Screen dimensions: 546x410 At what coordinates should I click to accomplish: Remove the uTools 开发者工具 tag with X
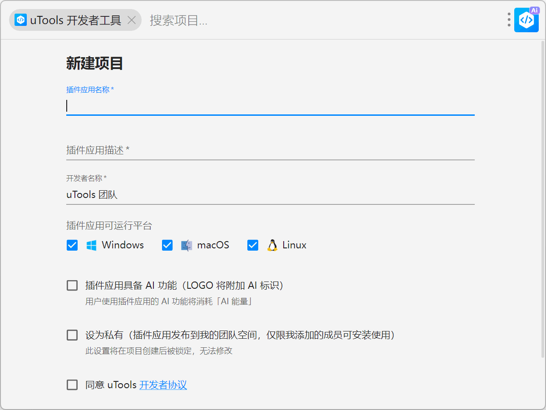coord(132,20)
